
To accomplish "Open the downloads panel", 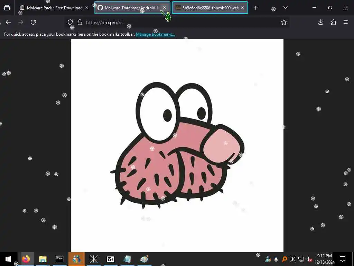I will tap(320, 22).
